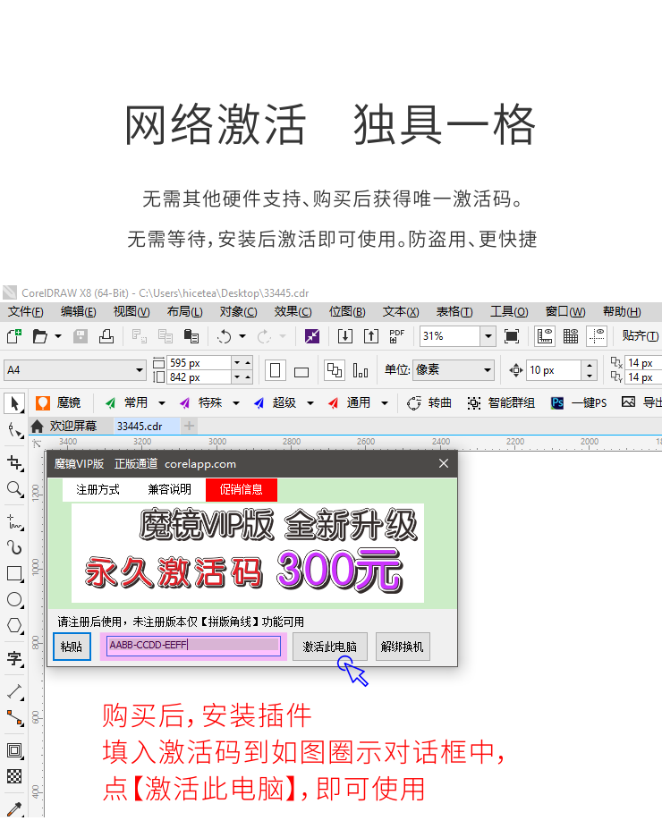Show grid icon in standard toolbar
The height and width of the screenshot is (829, 662).
click(571, 336)
